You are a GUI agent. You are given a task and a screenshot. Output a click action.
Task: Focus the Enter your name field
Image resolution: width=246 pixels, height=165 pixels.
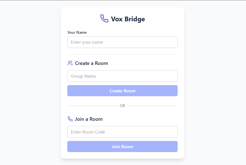pos(122,42)
